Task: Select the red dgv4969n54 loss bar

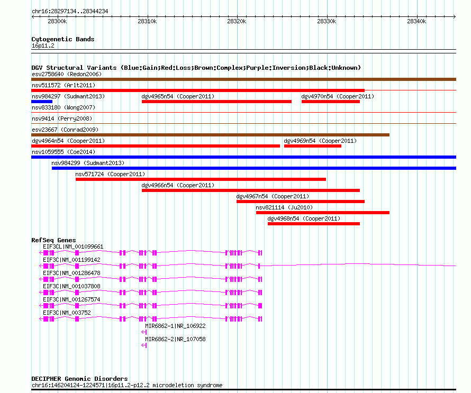Action: coord(313,146)
